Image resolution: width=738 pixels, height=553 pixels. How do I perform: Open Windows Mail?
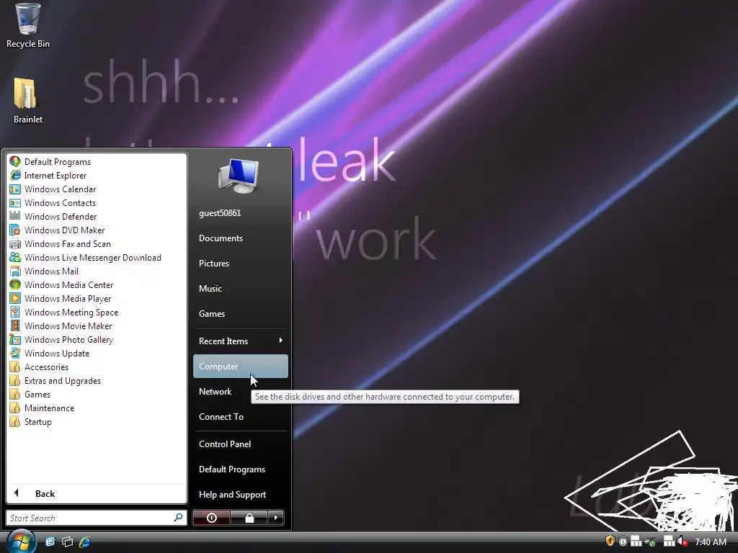(x=97, y=271)
